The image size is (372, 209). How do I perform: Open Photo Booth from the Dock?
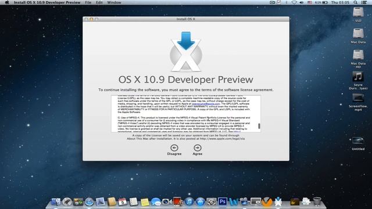tap(178, 201)
